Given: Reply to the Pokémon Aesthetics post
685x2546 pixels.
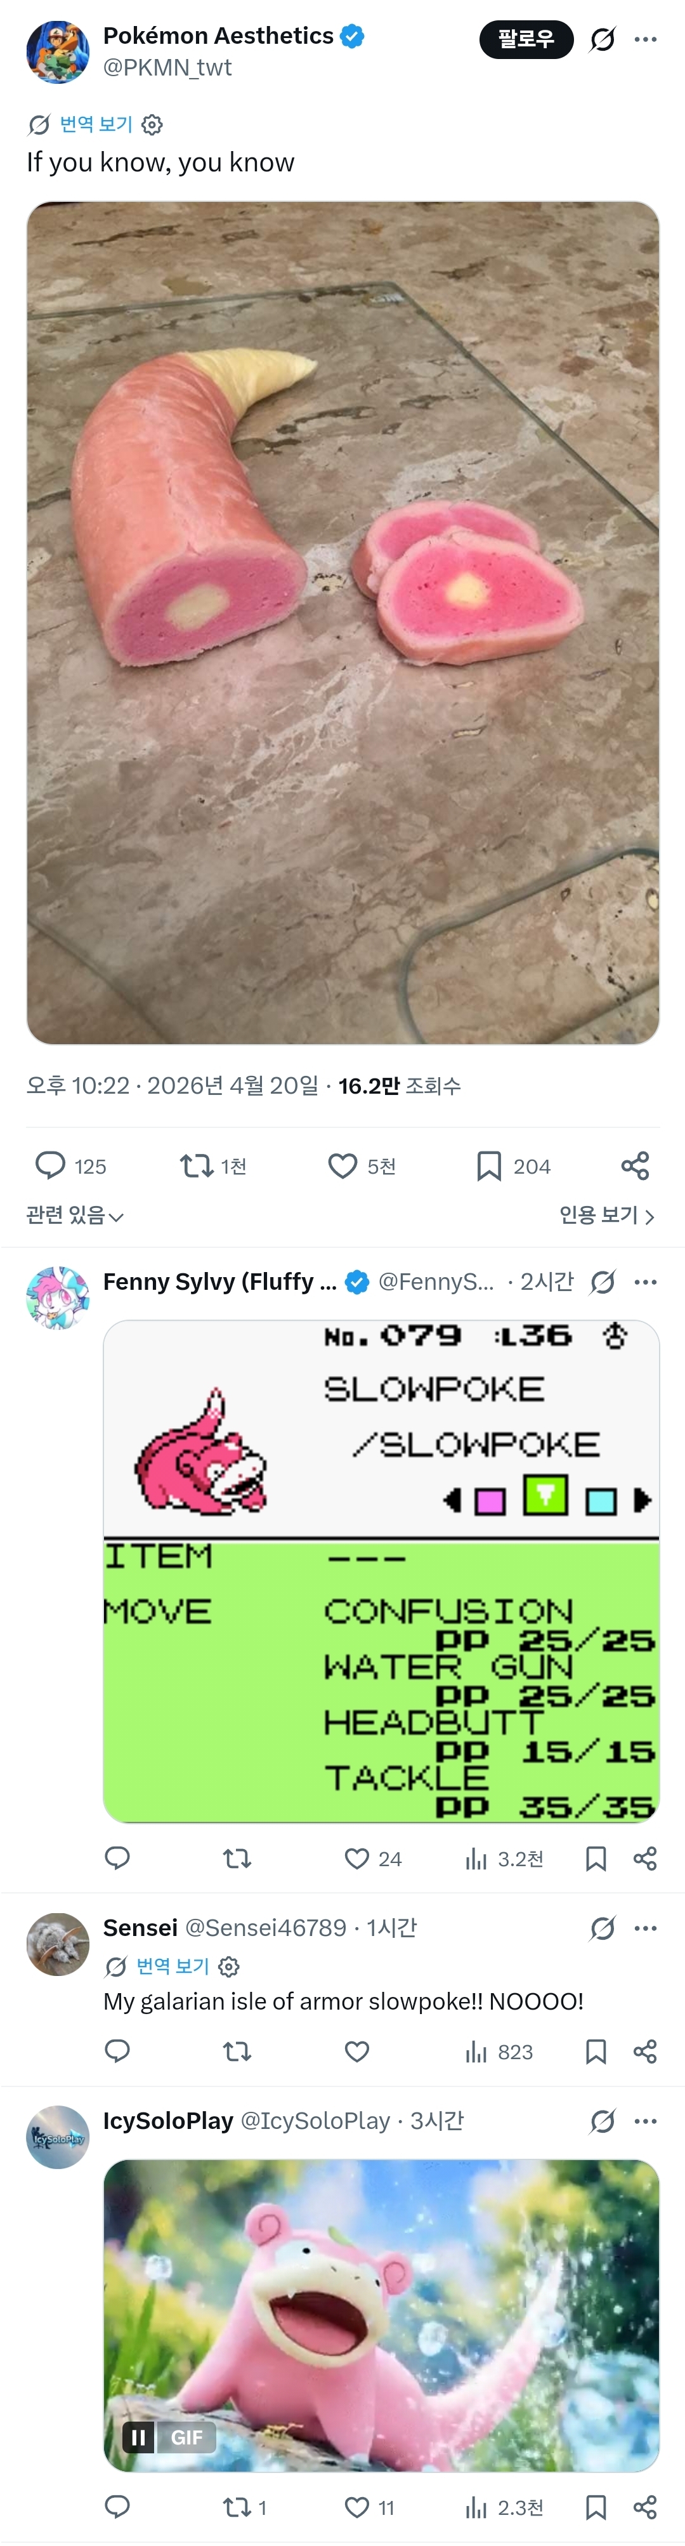Looking at the screenshot, I should (50, 1166).
